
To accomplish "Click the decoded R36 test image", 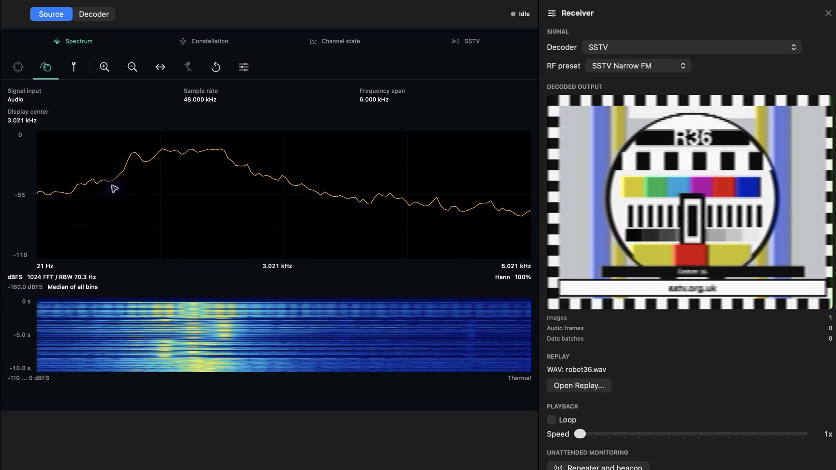I will [x=689, y=202].
